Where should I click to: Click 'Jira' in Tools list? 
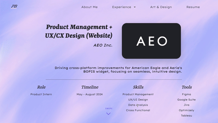coord(186,105)
